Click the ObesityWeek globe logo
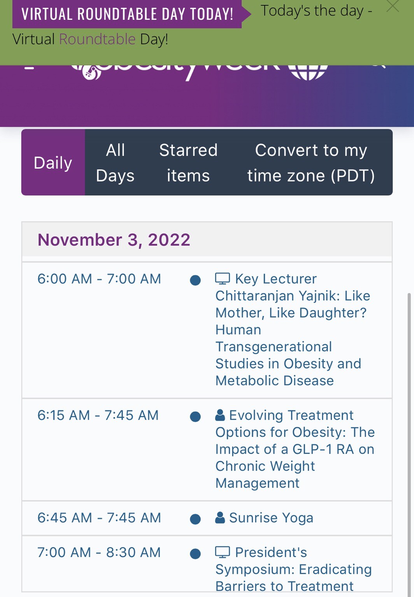The width and height of the screenshot is (414, 597). (x=308, y=72)
